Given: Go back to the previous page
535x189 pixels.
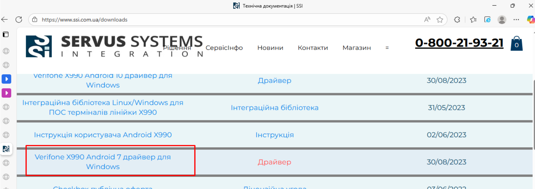Looking at the screenshot, I should [5, 19].
